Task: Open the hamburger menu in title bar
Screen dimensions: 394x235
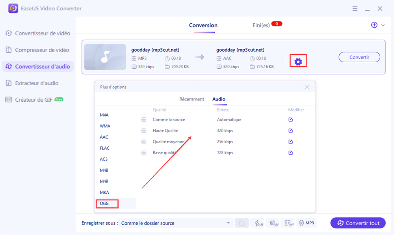Action: (x=355, y=8)
